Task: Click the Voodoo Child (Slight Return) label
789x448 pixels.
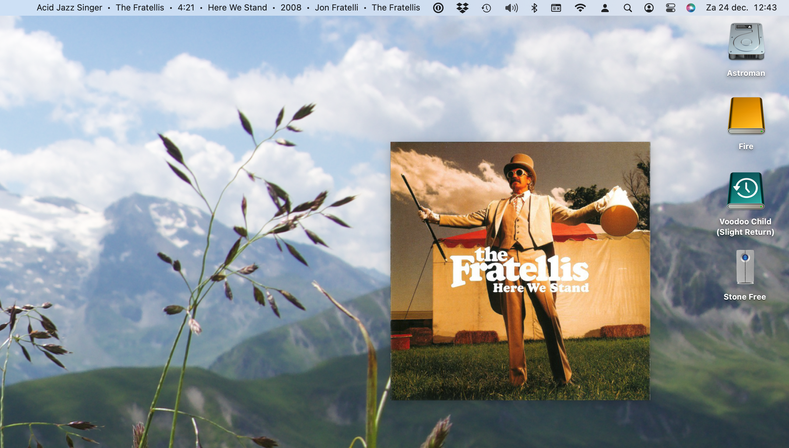Action: tap(745, 227)
